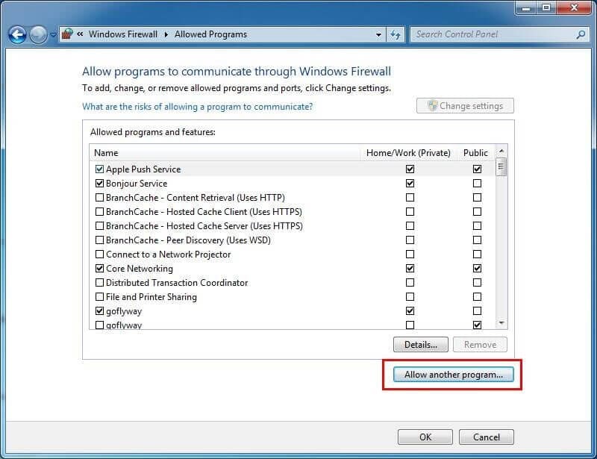
Task: Open the recent pages dropdown arrow
Action: 53,34
